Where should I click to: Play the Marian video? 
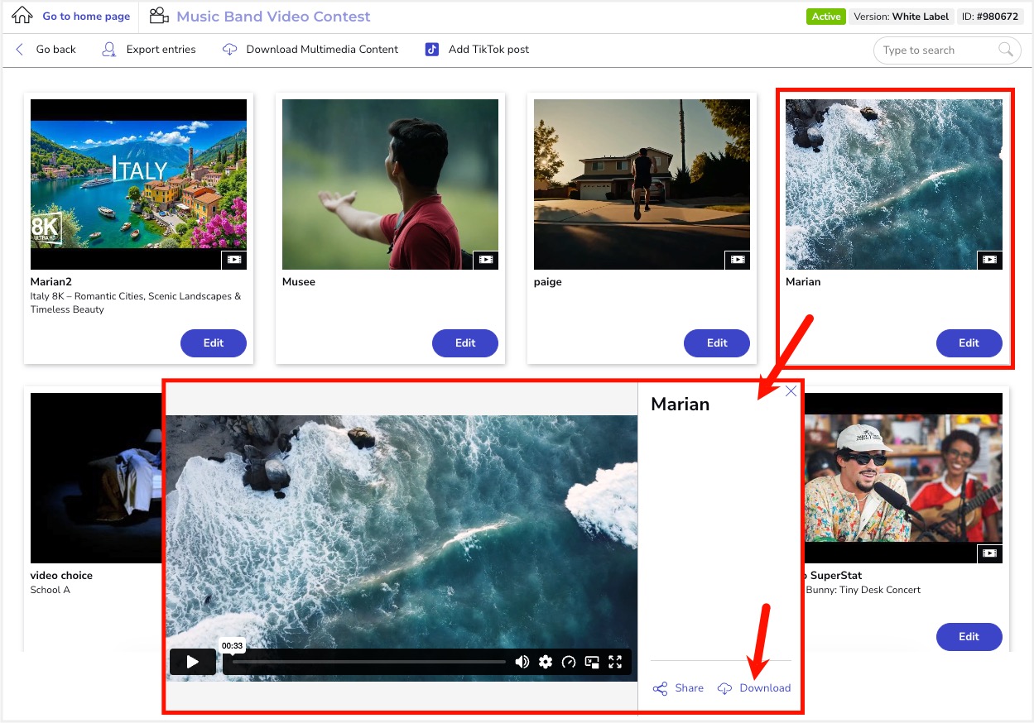coord(193,662)
